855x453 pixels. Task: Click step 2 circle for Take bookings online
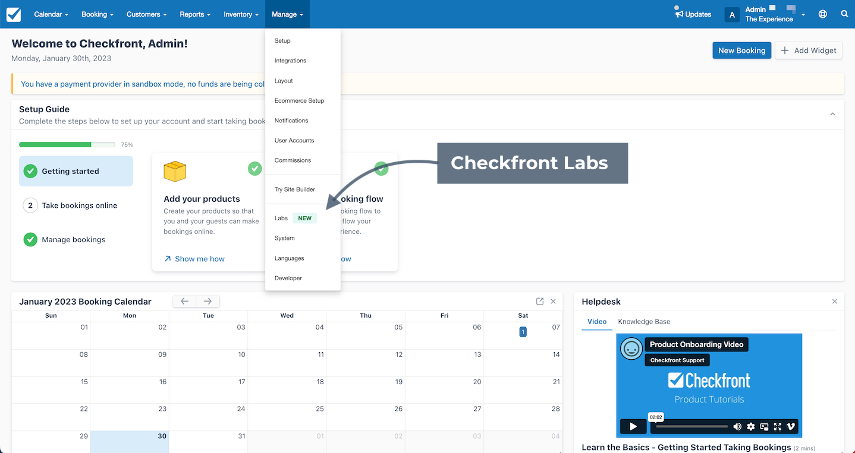pyautogui.click(x=30, y=205)
